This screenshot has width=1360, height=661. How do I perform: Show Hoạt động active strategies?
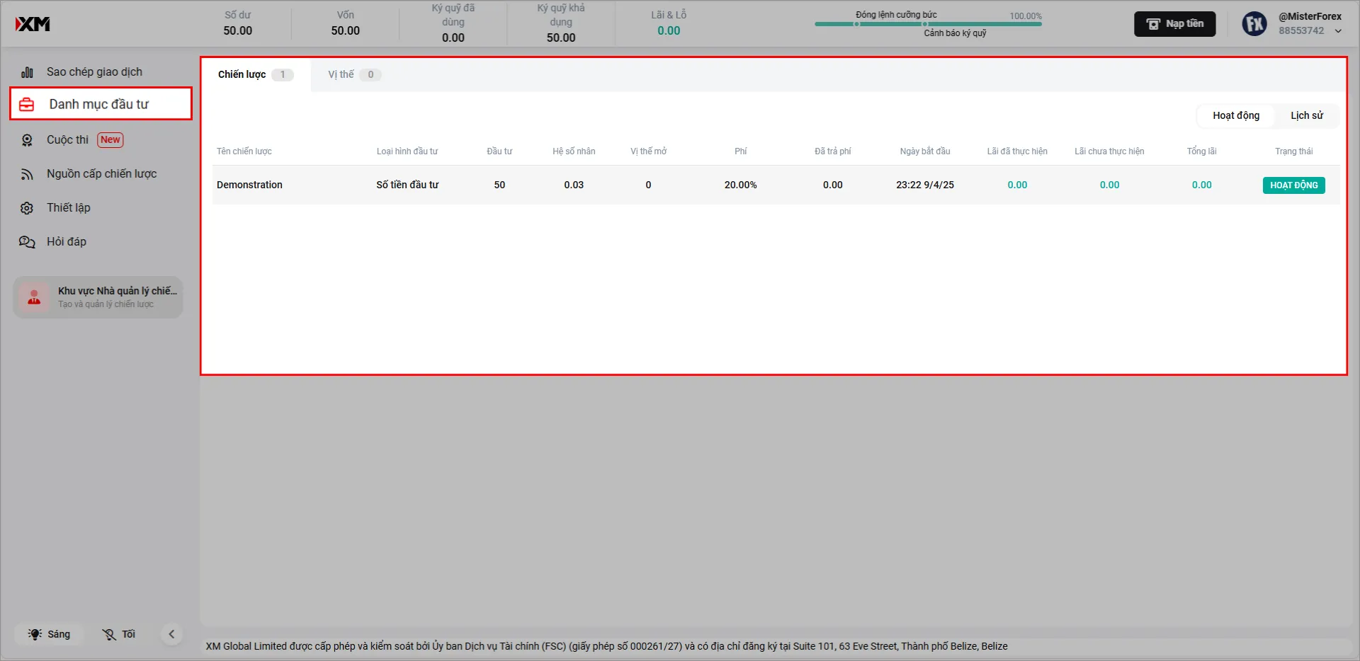[x=1236, y=115]
